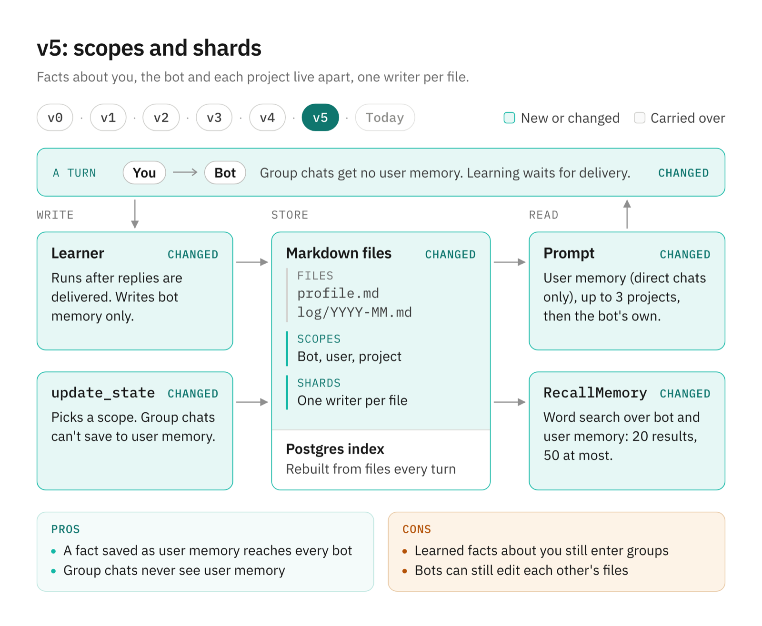Click the update_state card heading
762x626 pixels.
[x=103, y=393]
